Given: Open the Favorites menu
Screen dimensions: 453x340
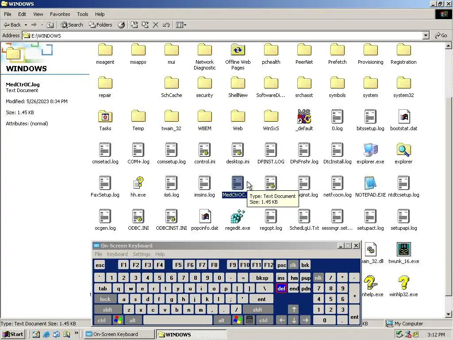Looking at the screenshot, I should coord(60,14).
